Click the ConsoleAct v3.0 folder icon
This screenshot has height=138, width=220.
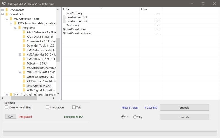(x=24, y=41)
